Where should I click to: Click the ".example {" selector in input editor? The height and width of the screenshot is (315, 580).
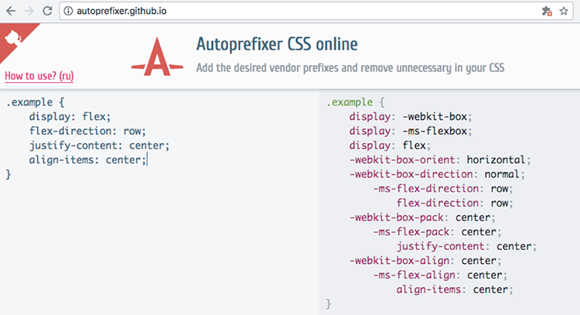tap(36, 101)
